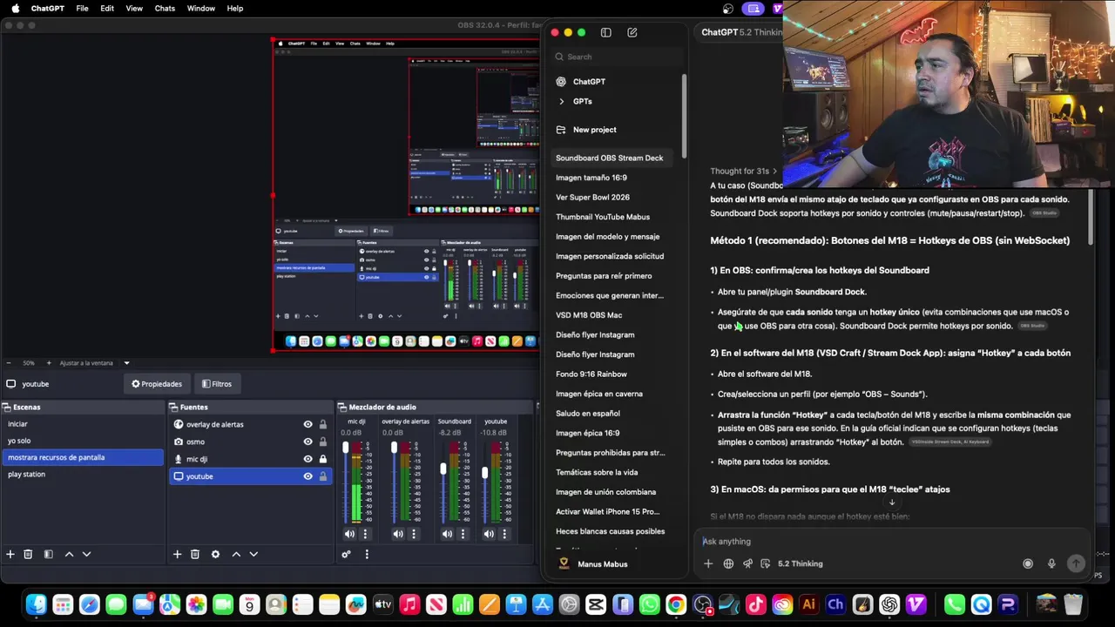Open Thumbnail YouTube Mabus chat
The image size is (1115, 627).
tap(603, 217)
